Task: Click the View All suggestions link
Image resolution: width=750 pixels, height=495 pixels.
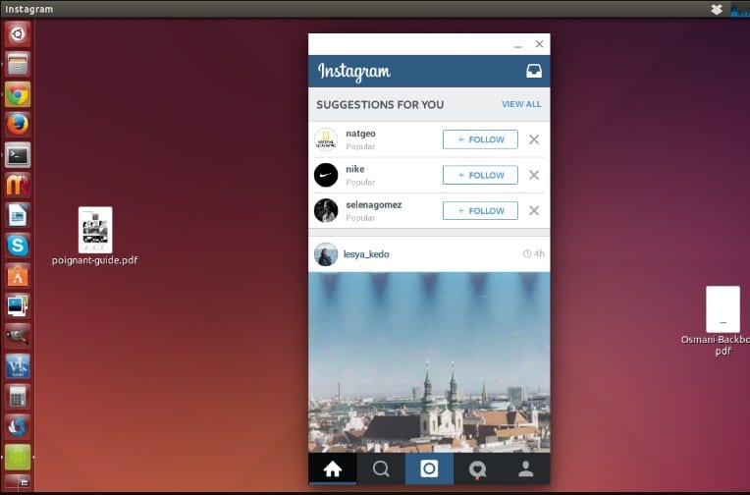Action: [520, 104]
